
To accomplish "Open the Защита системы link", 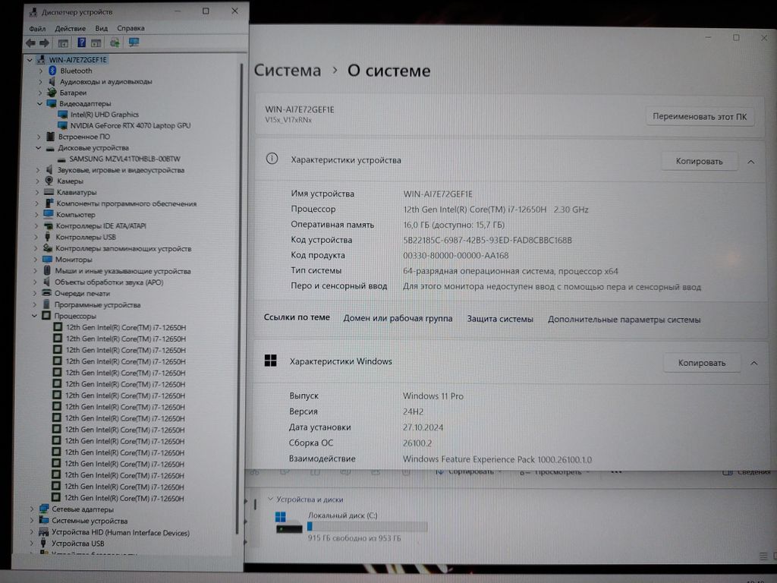I will pos(500,319).
